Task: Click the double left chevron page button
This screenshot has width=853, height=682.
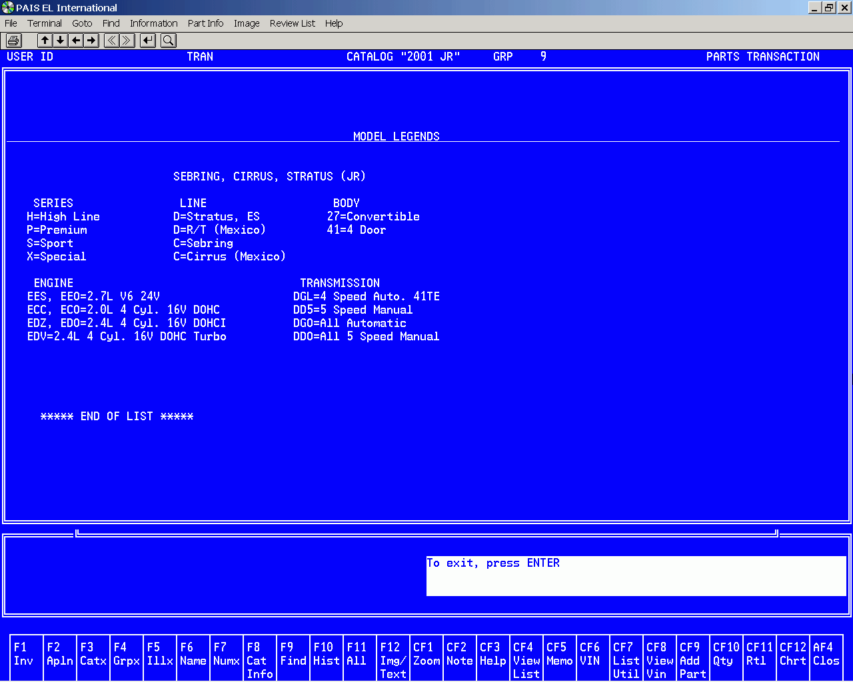Action: pyautogui.click(x=111, y=41)
